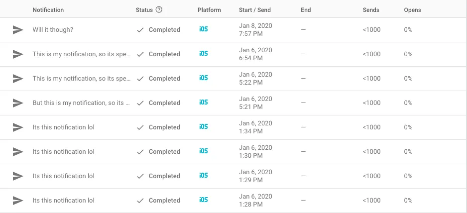Click the Notification column header

[x=48, y=10]
